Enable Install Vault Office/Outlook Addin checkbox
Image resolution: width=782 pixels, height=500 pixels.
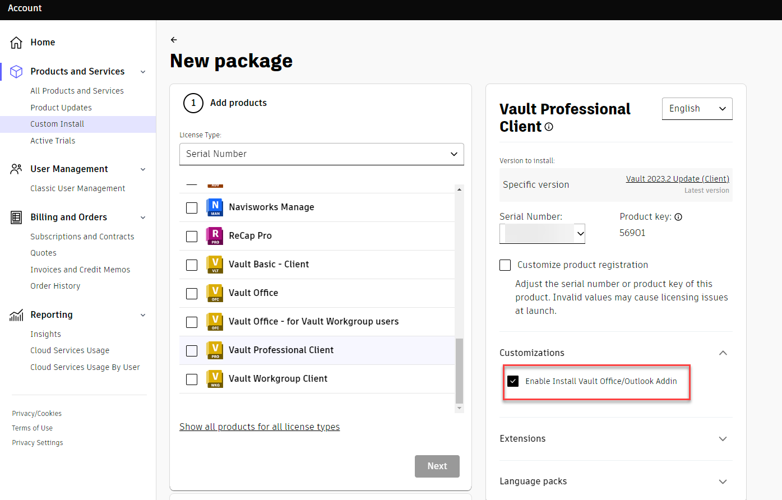point(513,381)
